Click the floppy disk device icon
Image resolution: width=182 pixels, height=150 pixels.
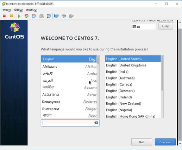[56, 16]
